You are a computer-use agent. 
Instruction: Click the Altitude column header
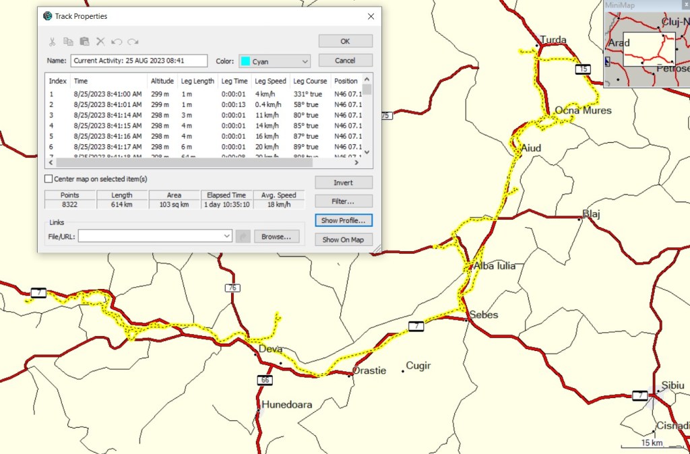(162, 81)
